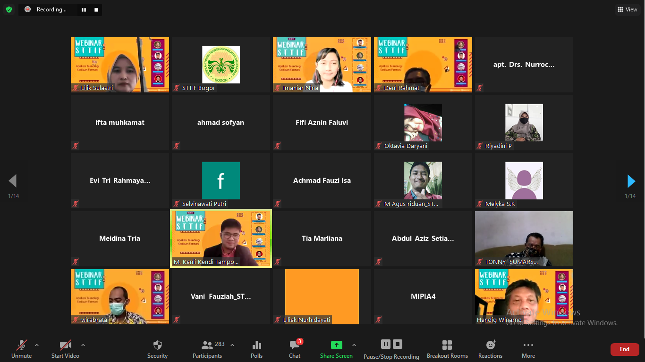Open the More options menu
The image size is (645, 362).
[528, 349]
